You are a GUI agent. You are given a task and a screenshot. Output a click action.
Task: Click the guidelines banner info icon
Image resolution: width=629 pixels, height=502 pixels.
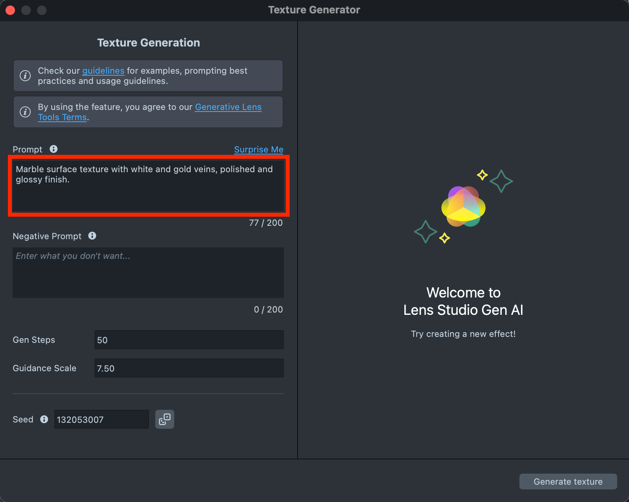25,76
